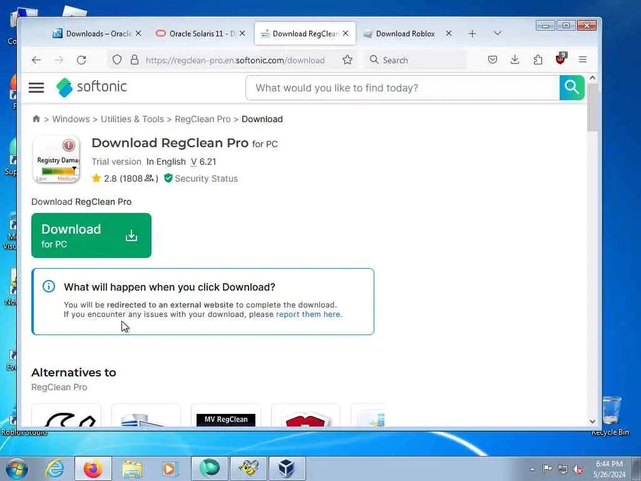Click the Softonic logo
This screenshot has width=641, height=481.
91,87
